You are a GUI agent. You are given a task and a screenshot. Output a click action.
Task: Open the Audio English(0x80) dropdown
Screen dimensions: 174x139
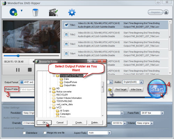[x=133, y=82]
